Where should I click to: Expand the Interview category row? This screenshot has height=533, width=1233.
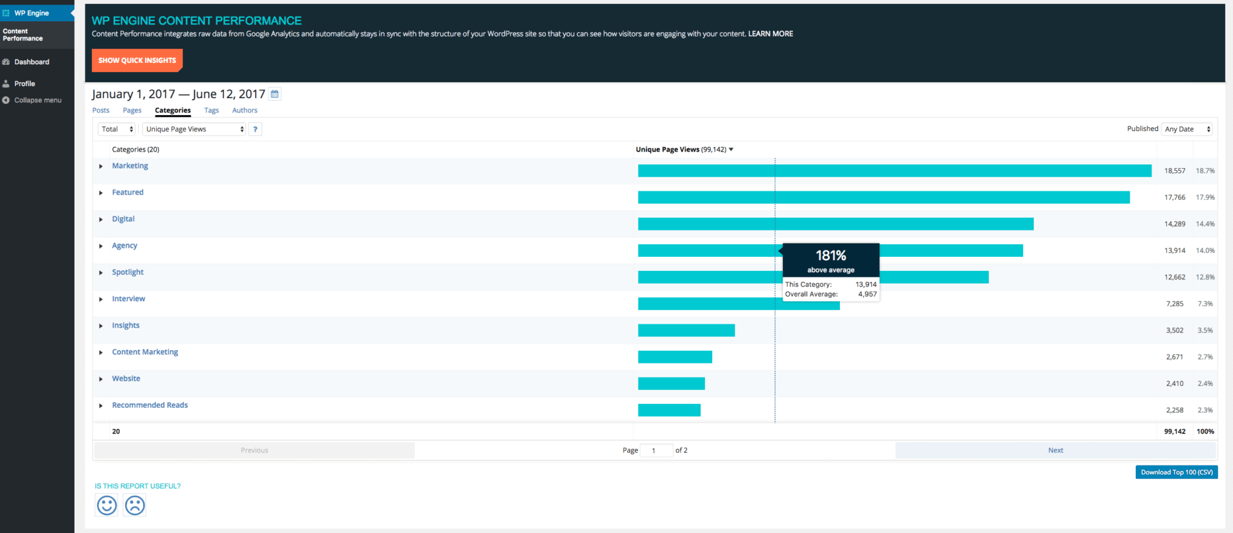[101, 299]
